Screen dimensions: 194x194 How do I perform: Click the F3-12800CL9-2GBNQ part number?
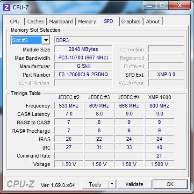point(83,74)
